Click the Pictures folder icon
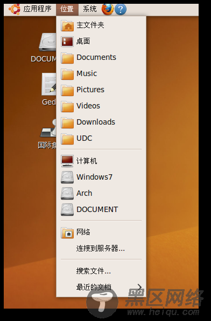 [x=67, y=90]
